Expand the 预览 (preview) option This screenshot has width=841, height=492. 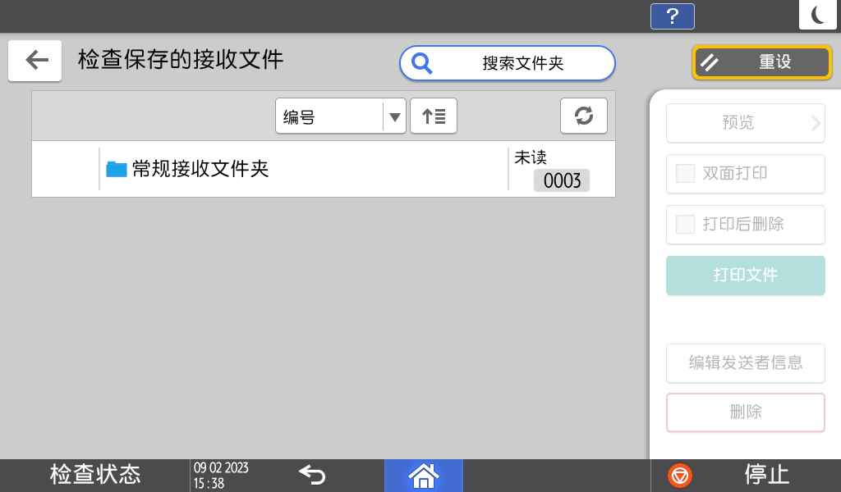(744, 123)
